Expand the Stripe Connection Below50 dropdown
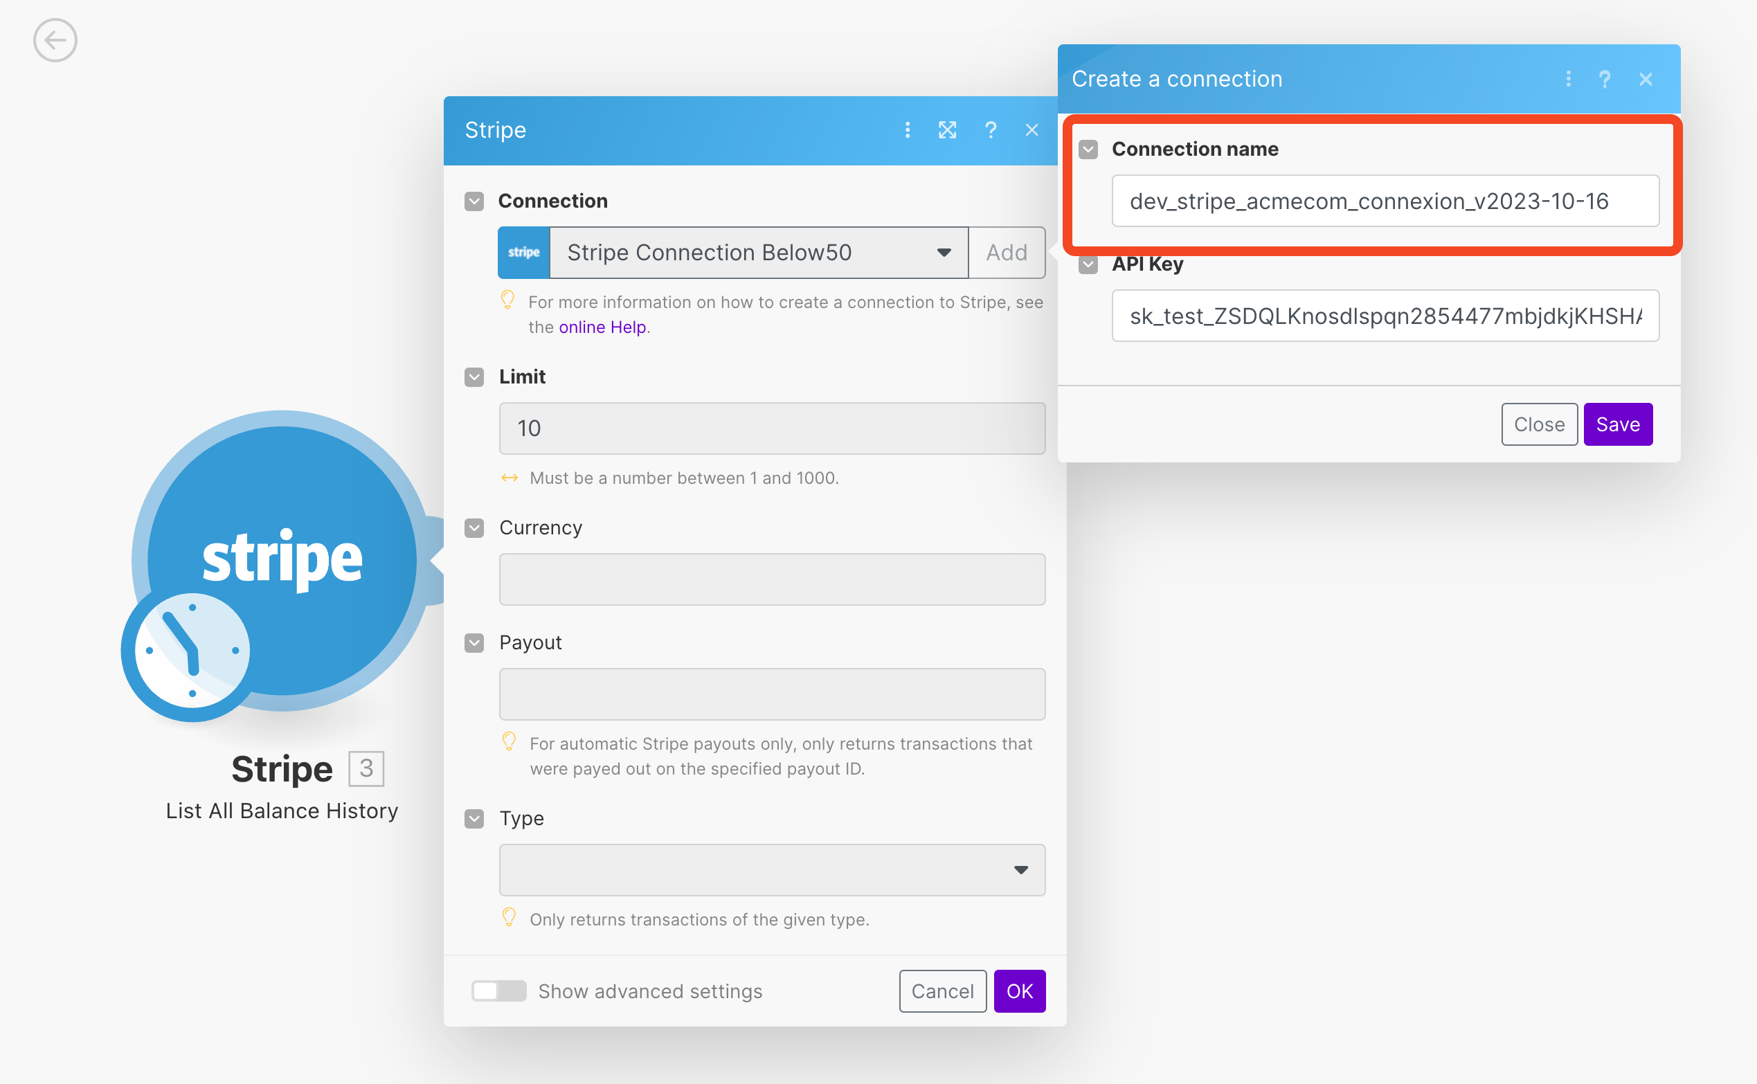 pyautogui.click(x=946, y=251)
